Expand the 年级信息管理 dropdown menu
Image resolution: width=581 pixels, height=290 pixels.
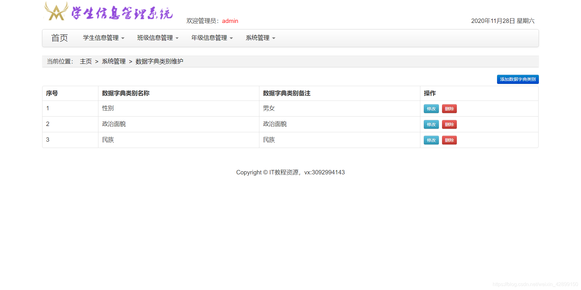(212, 38)
